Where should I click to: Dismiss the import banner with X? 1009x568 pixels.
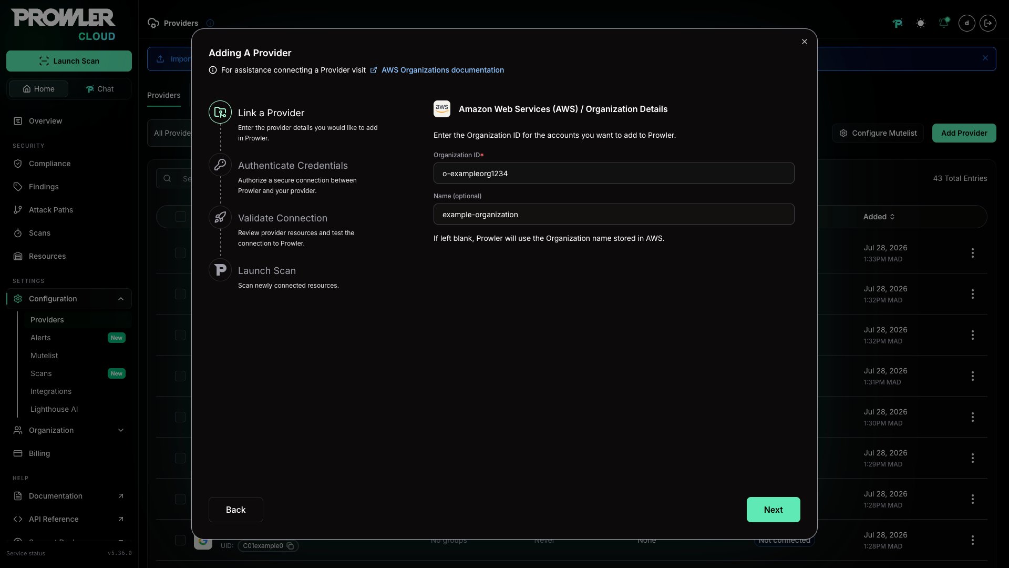click(985, 58)
